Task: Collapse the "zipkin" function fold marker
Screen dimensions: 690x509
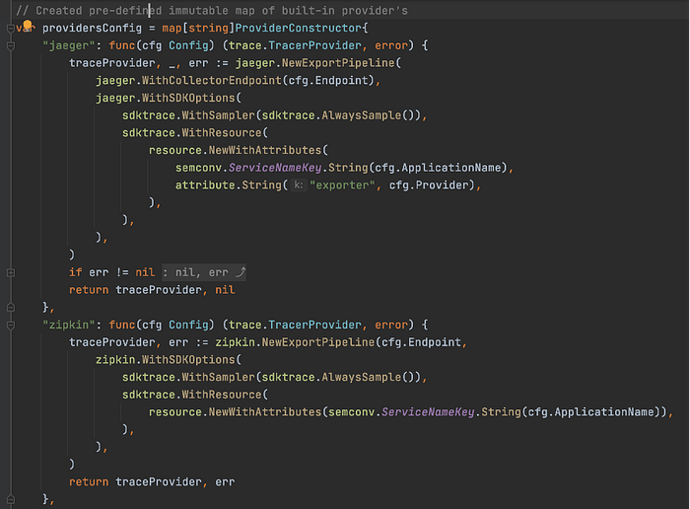Action: pos(11,326)
